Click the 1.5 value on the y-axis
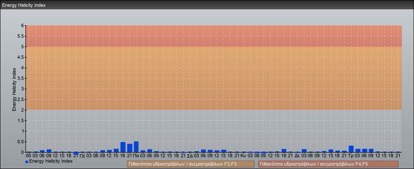Viewport: 414px width, 169px height. pyautogui.click(x=21, y=120)
